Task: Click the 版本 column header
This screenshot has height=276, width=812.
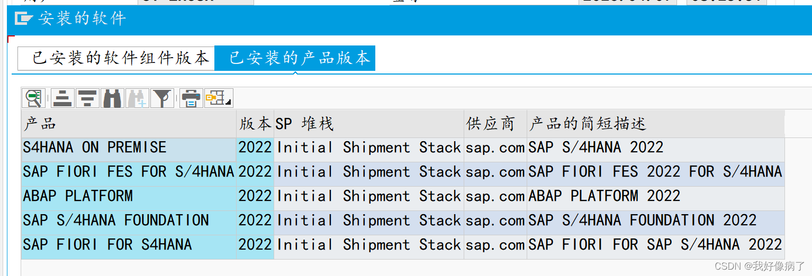Action: [x=255, y=124]
